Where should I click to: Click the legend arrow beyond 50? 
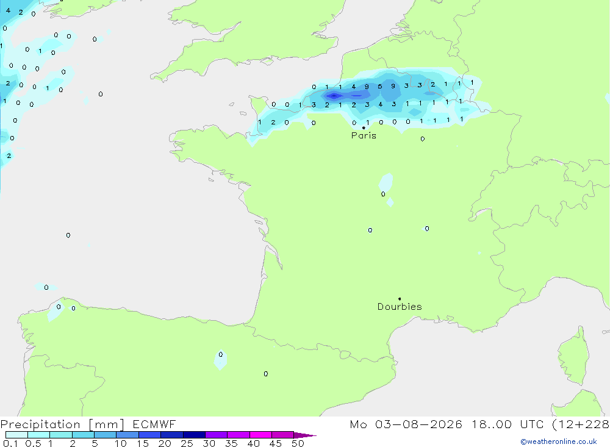[x=305, y=435]
